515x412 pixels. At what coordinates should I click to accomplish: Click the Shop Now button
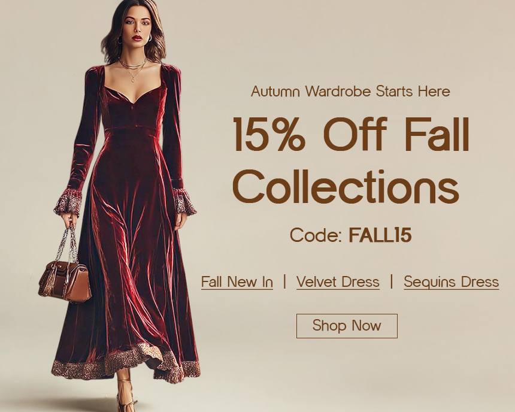pos(347,326)
